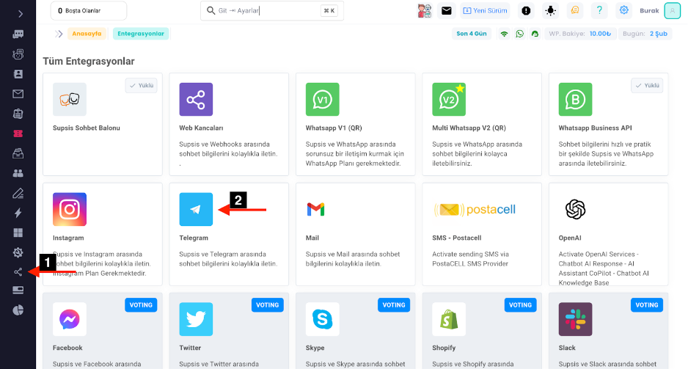Viewport: 688px width, 369px height.
Task: Expand the sidebar with the top chevron
Action: (21, 14)
